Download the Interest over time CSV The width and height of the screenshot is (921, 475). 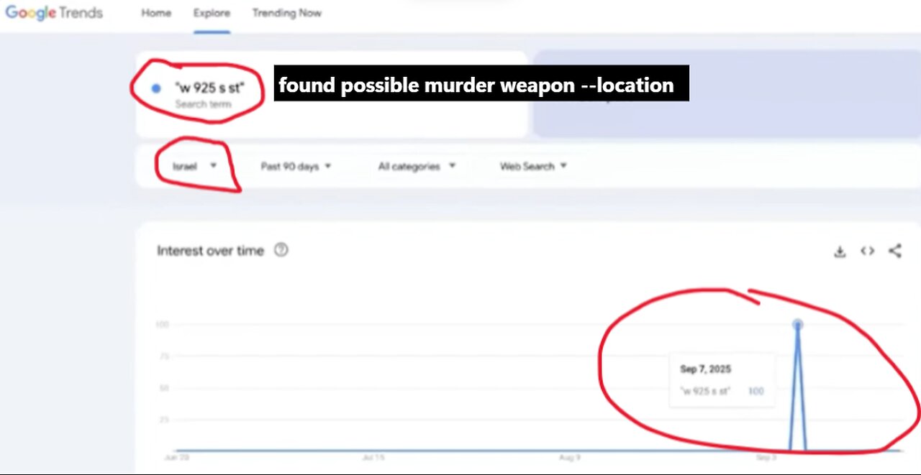[840, 252]
